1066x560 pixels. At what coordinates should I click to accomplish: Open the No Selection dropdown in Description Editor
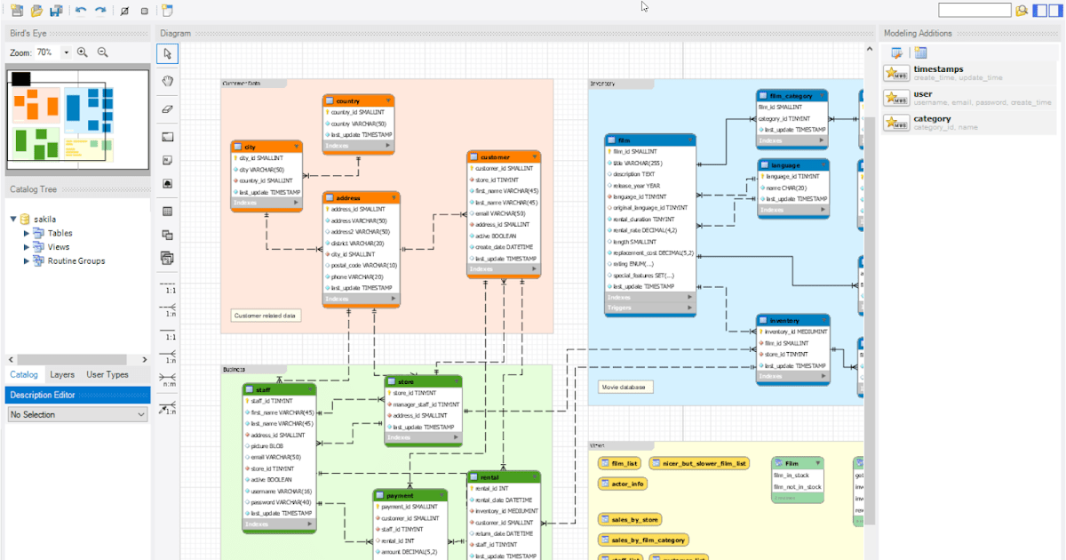tap(77, 414)
